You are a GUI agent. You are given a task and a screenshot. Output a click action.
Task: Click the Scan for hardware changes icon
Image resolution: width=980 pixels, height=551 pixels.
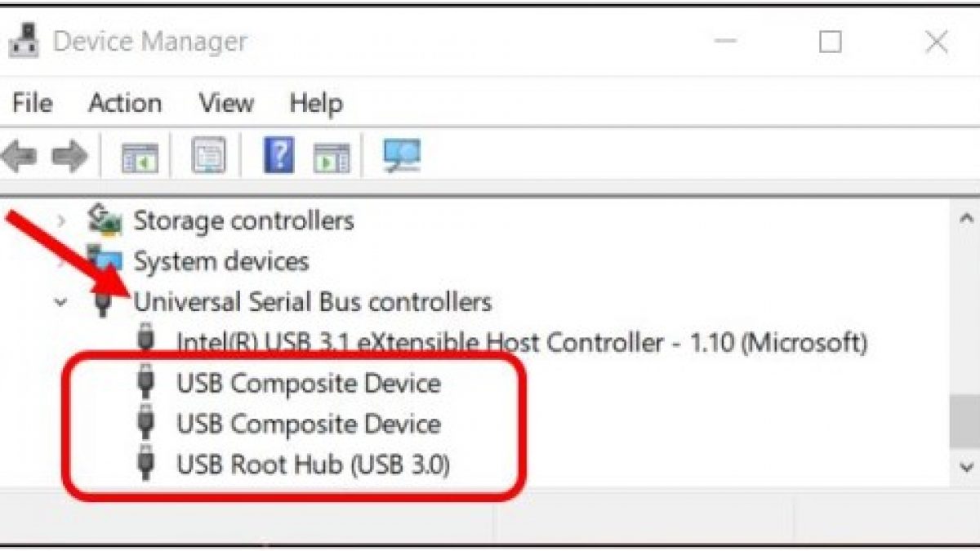click(x=402, y=155)
